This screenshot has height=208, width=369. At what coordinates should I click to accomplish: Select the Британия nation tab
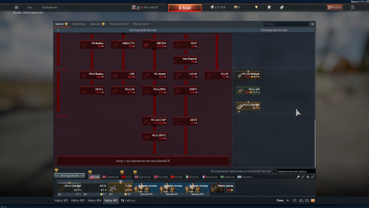coord(143,177)
